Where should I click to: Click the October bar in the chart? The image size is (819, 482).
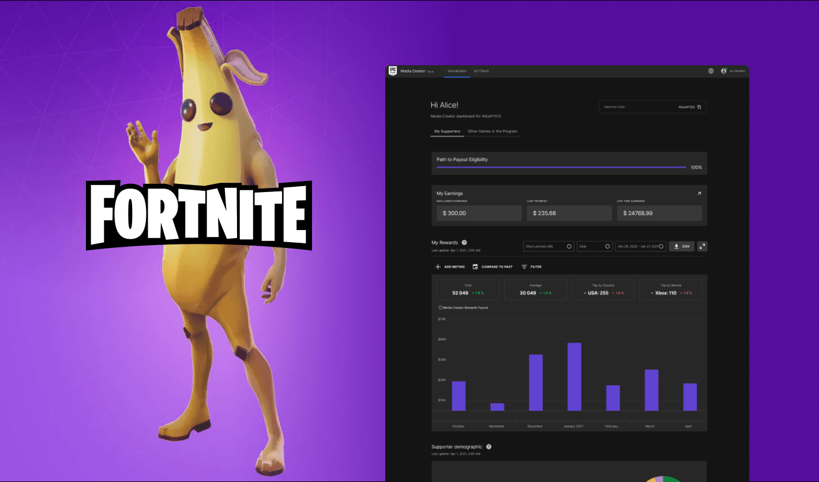pos(459,396)
